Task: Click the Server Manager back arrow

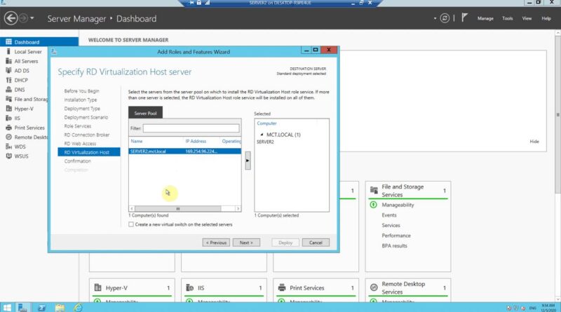Action: pyautogui.click(x=11, y=18)
